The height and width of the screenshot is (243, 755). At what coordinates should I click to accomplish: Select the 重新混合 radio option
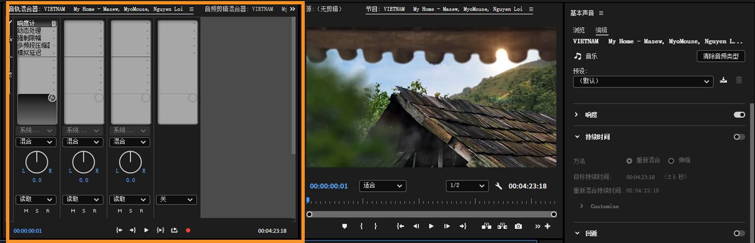click(x=629, y=161)
